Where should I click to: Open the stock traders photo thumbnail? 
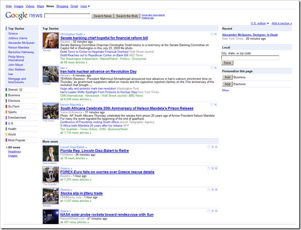pyautogui.click(x=51, y=196)
